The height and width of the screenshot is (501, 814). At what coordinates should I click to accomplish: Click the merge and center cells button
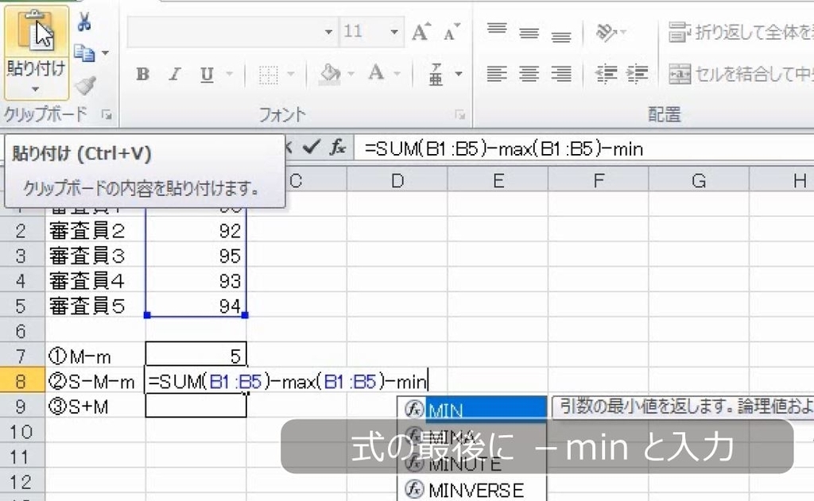pyautogui.click(x=741, y=74)
